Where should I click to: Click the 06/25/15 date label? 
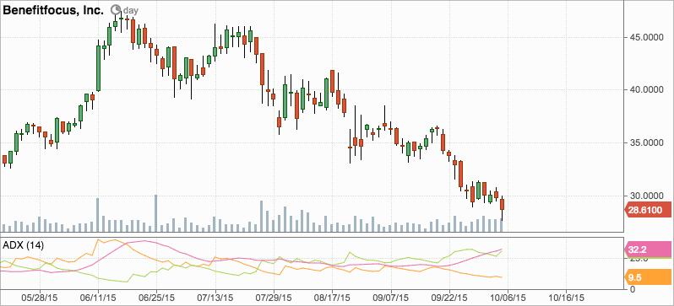click(156, 298)
